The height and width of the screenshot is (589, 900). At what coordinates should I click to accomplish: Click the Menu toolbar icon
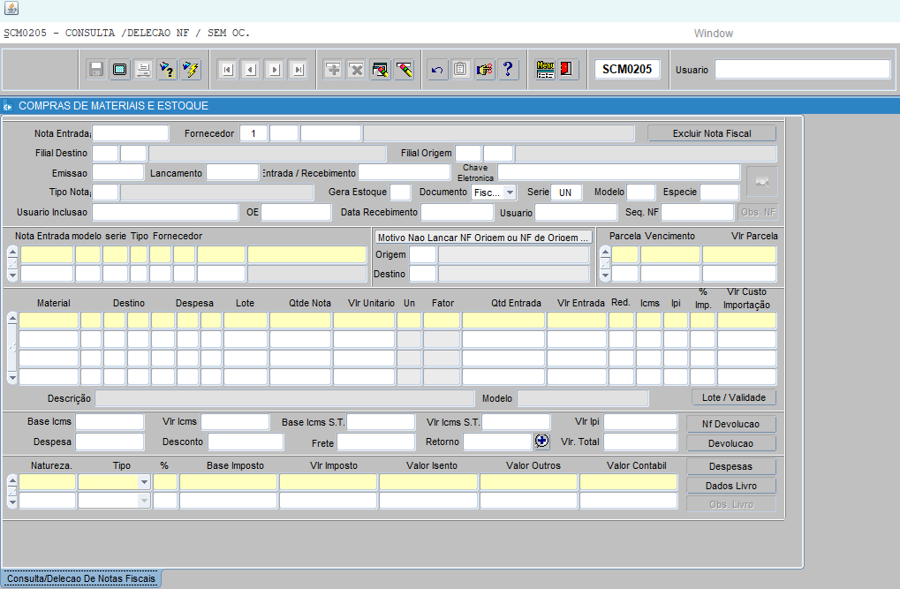click(546, 70)
